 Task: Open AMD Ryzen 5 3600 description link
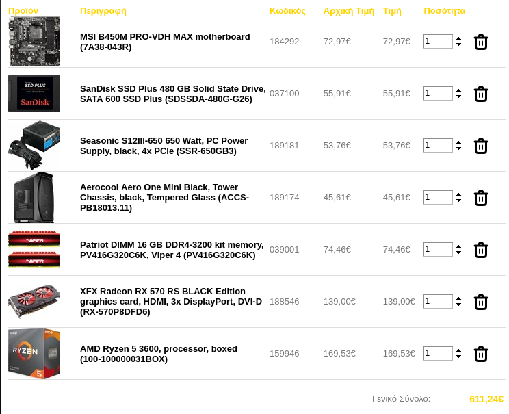159,354
